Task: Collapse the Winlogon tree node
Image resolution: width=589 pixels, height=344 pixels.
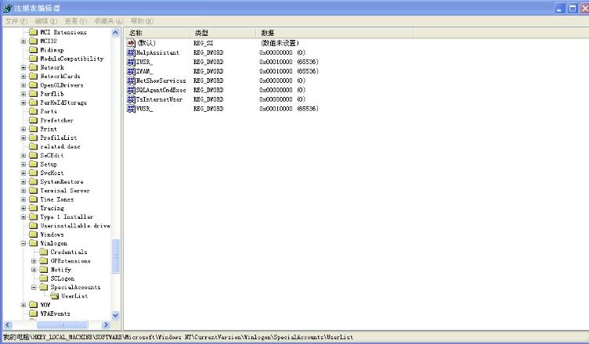Action: [23, 243]
